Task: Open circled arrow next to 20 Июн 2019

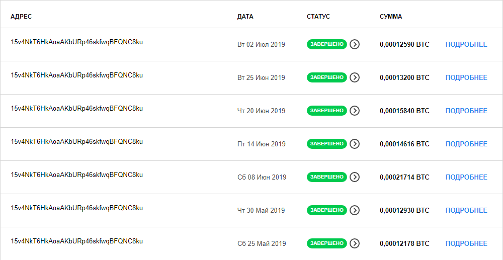Action: coord(355,111)
